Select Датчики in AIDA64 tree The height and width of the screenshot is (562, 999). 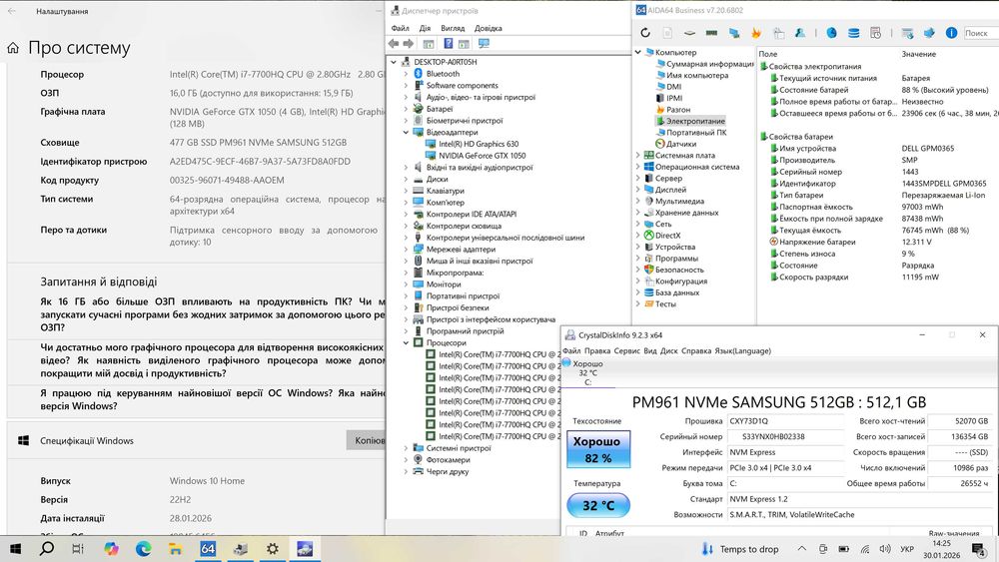pyautogui.click(x=681, y=144)
